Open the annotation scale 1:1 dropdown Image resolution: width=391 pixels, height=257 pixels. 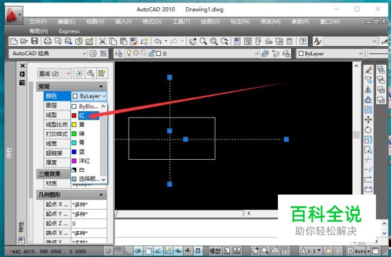tap(311, 251)
